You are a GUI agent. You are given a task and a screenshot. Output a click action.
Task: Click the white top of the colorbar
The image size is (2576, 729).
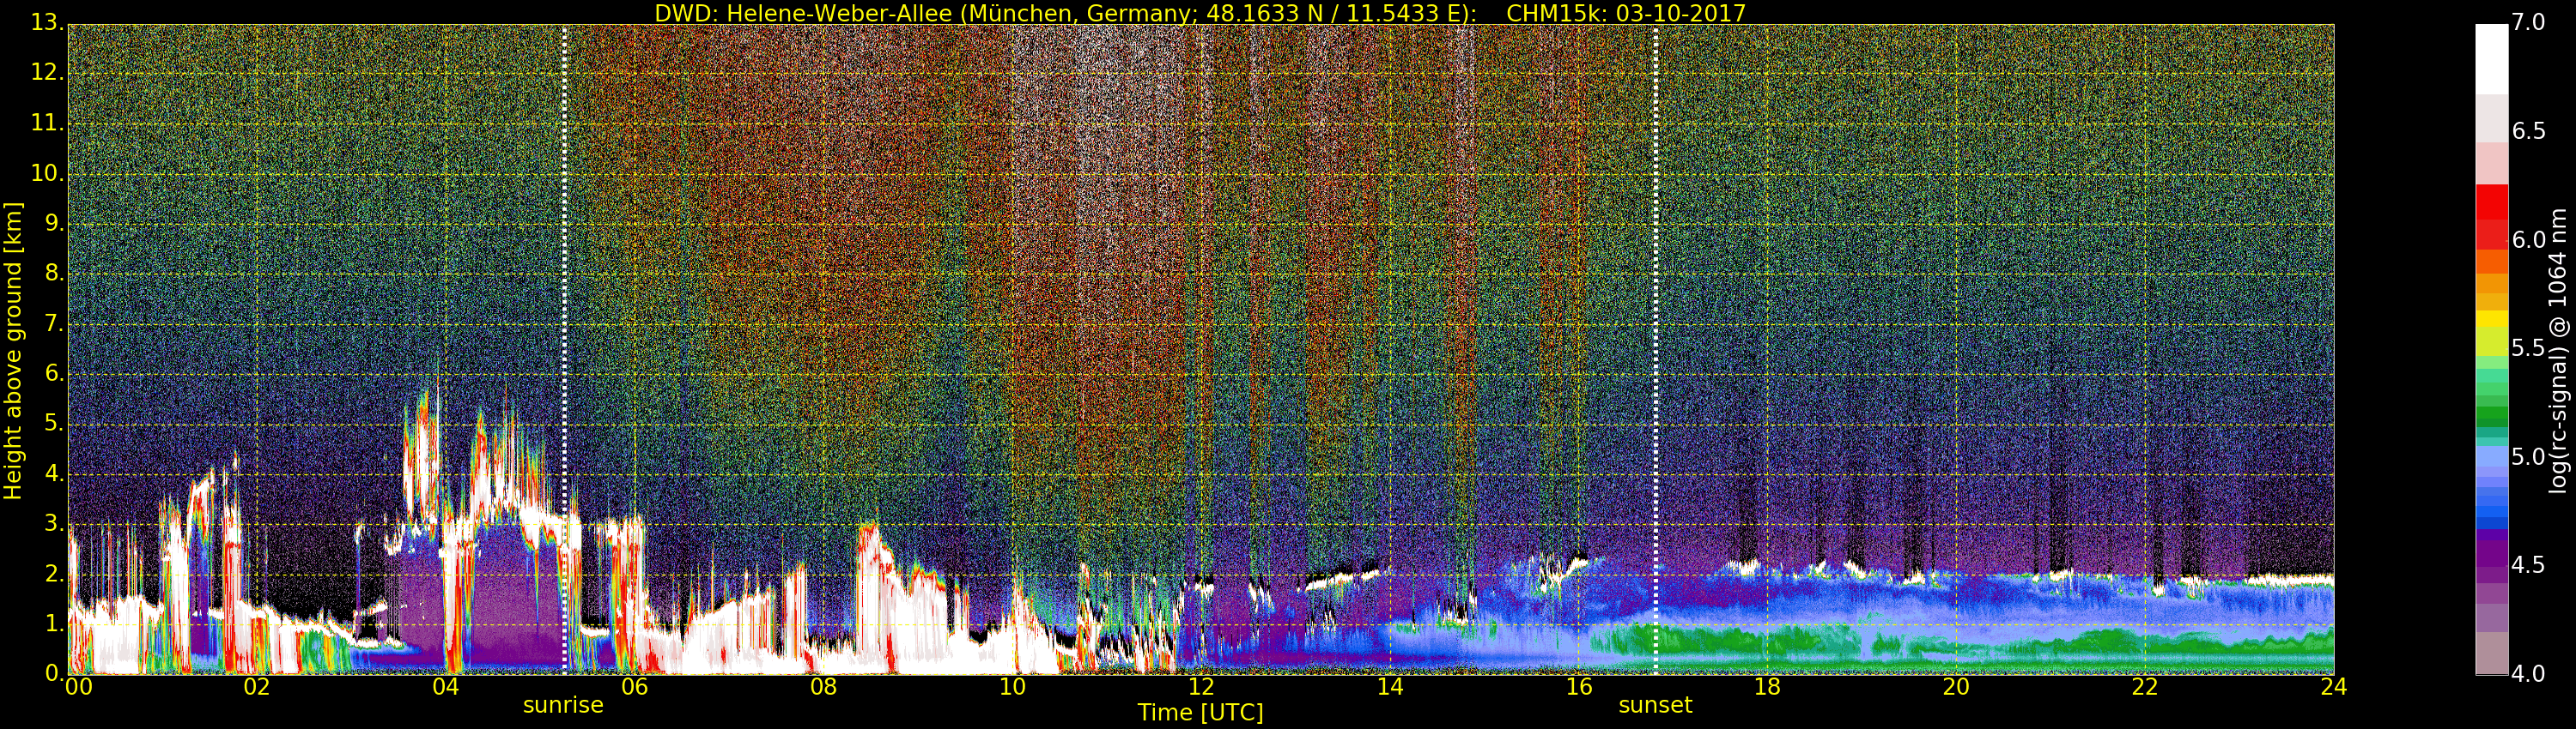click(2491, 55)
